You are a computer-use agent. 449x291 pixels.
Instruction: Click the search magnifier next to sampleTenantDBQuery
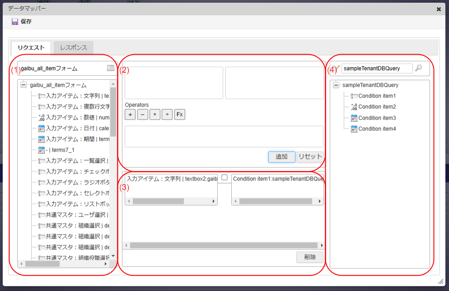coord(419,68)
